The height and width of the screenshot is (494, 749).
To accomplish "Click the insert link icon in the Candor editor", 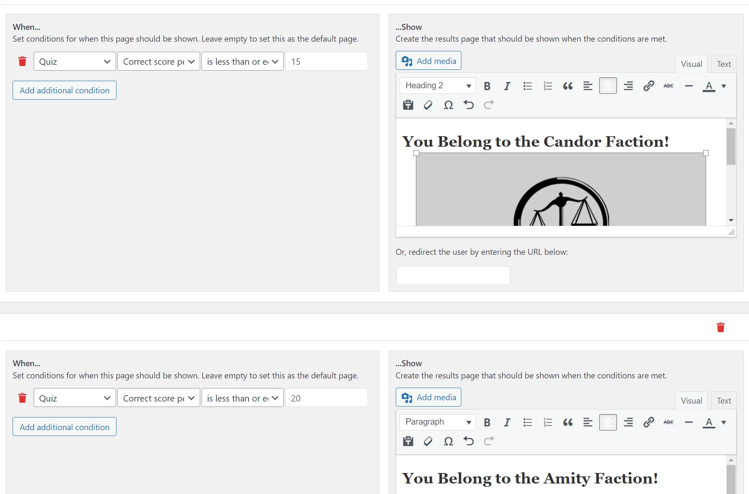I will tap(648, 86).
